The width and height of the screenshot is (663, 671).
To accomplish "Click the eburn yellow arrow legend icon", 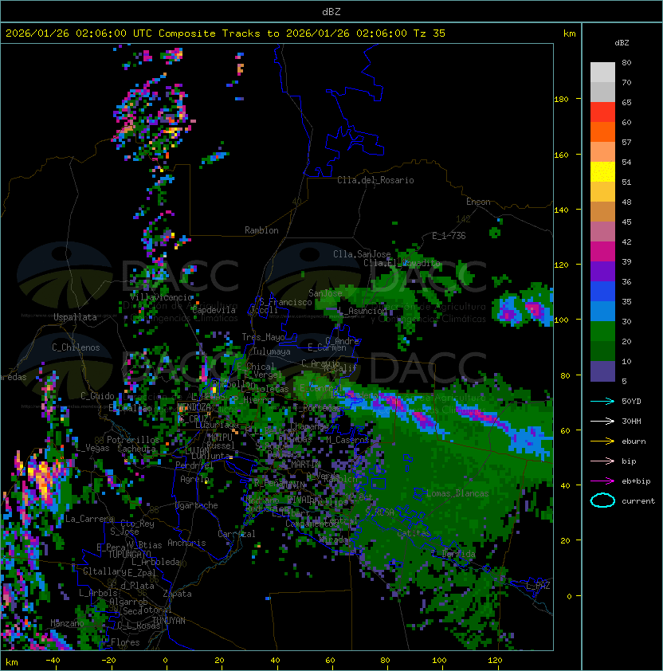I will tap(602, 441).
